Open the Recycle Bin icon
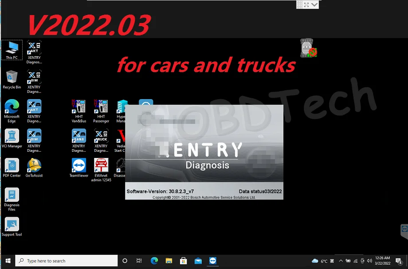 (12, 80)
